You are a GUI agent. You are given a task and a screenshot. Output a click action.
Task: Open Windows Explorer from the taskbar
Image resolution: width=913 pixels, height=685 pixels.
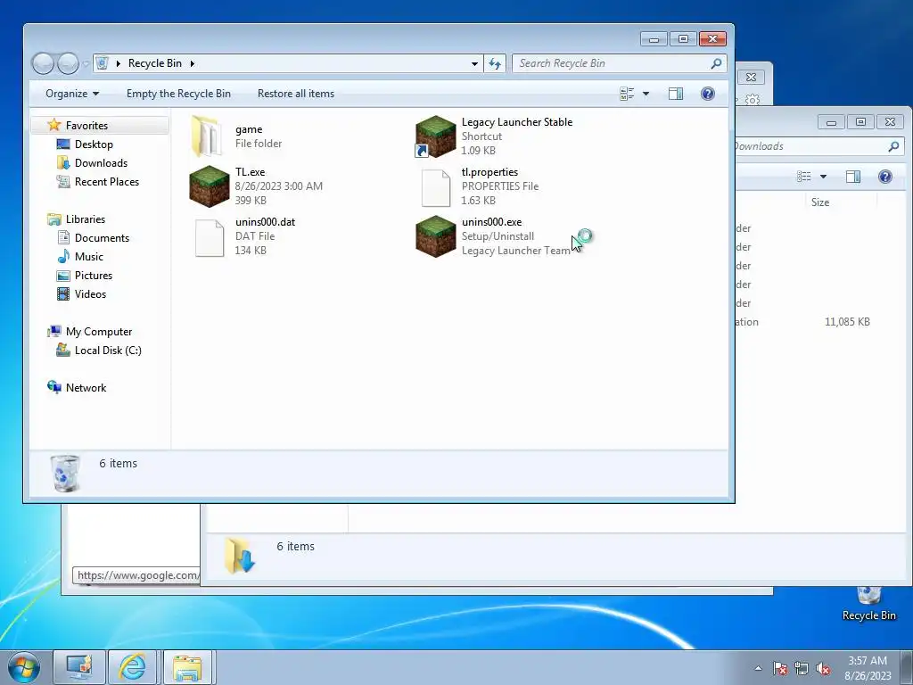point(187,667)
